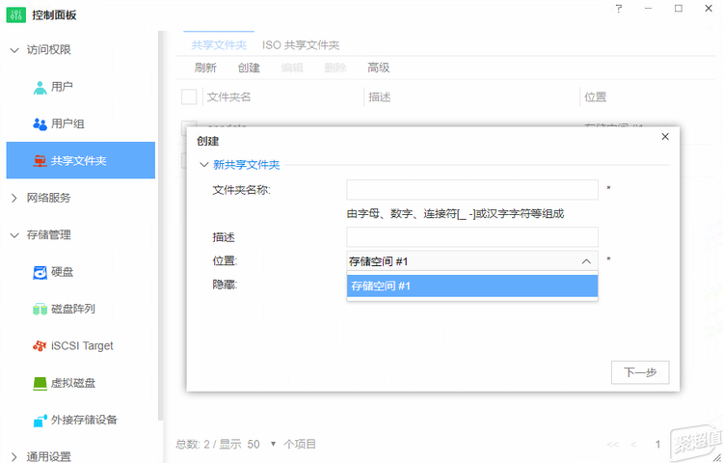Open the 位置 storage dropdown
Screen dimensions: 723x463
point(471,261)
